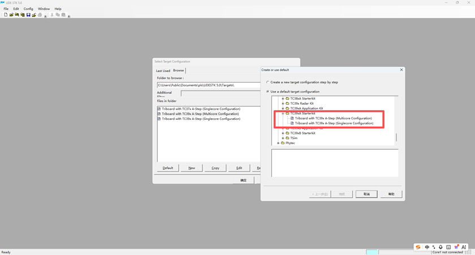Select the TC39xA Starterkit label
Screen dimensions: 475x255
pyautogui.click(x=303, y=113)
